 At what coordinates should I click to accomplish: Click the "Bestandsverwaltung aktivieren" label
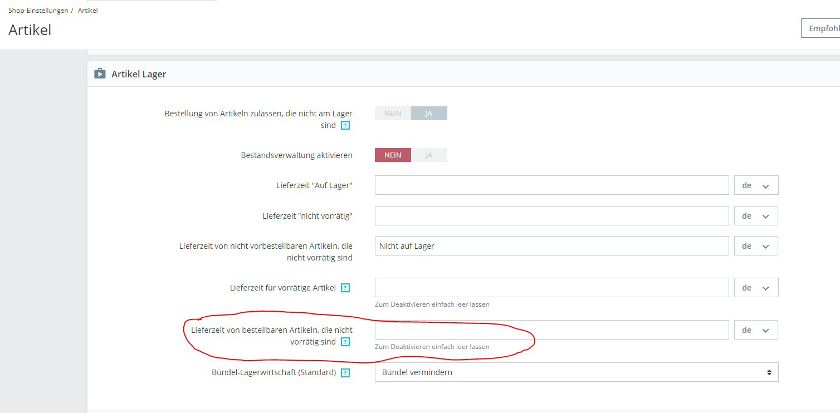point(296,155)
